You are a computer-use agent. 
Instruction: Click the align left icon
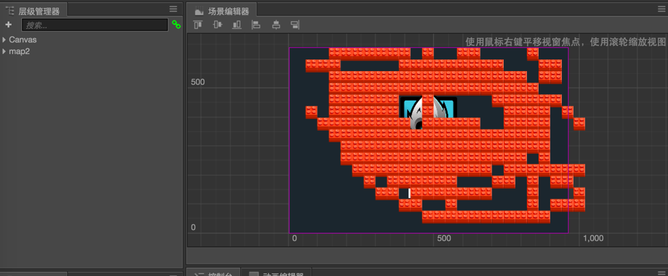click(256, 25)
